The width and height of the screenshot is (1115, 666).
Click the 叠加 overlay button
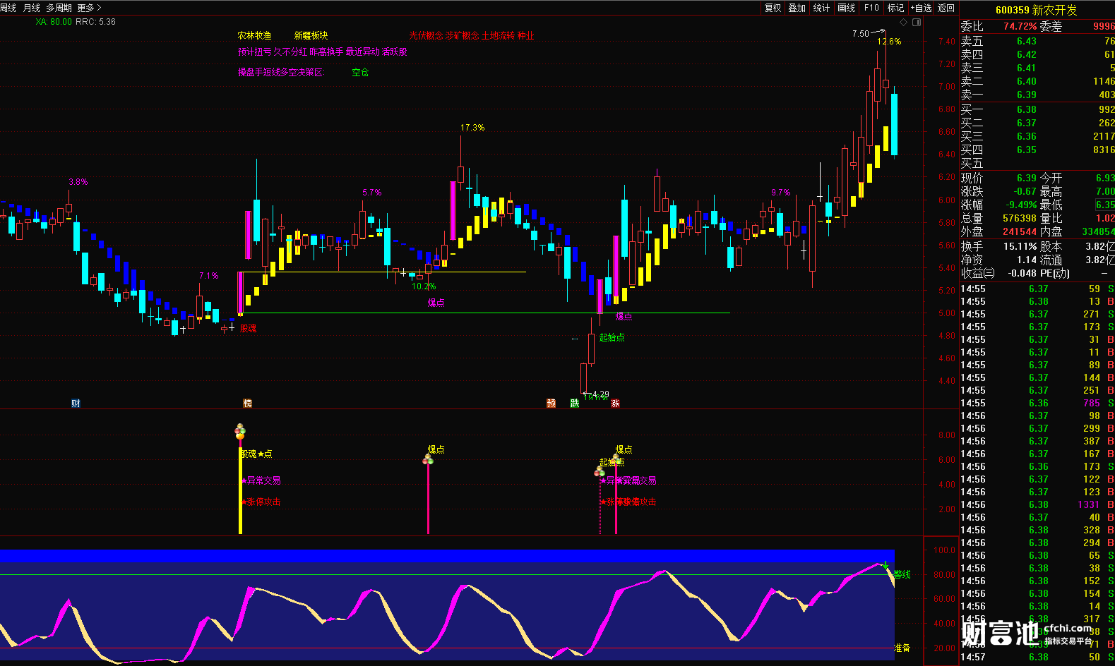(x=797, y=8)
